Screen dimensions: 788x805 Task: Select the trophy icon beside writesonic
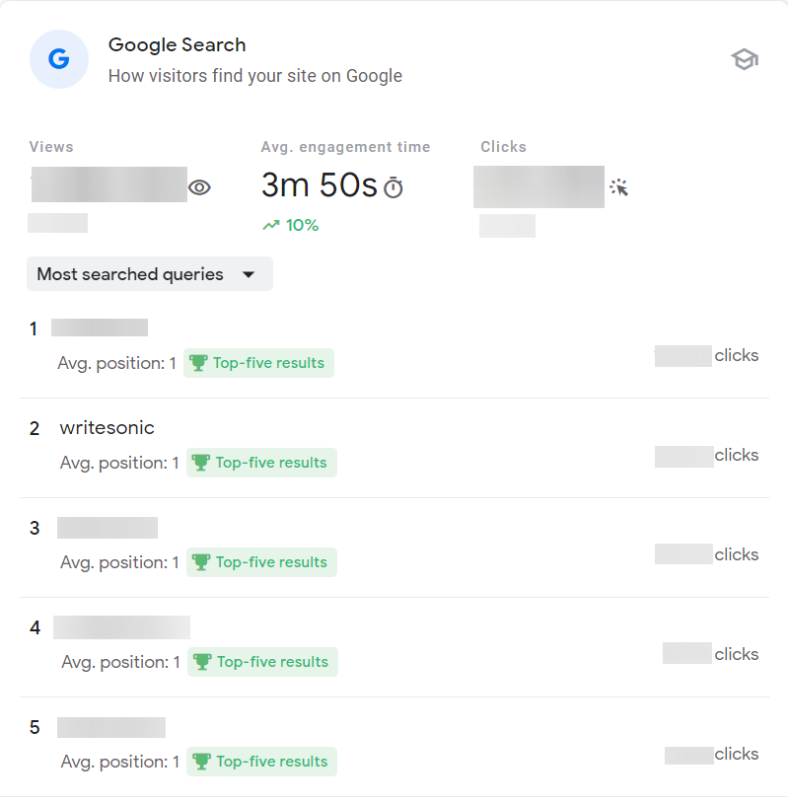tap(199, 463)
